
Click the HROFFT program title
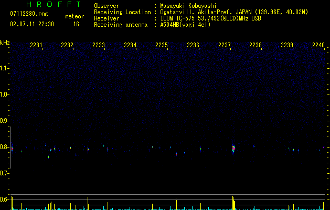pyautogui.click(x=54, y=4)
